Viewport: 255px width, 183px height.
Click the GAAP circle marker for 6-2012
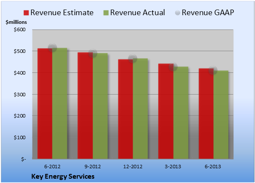coord(52,48)
